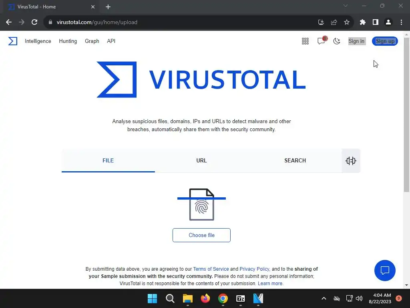Open the Privacy Policy link
The width and height of the screenshot is (410, 308).
click(x=254, y=269)
